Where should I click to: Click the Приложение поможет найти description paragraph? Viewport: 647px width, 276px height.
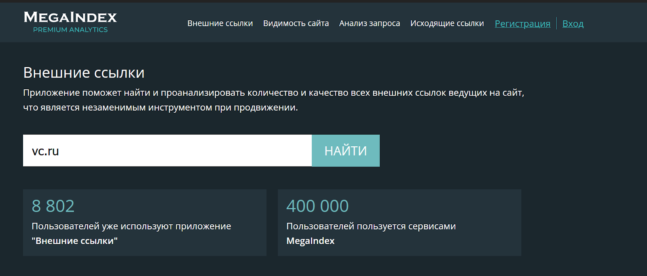coord(274,100)
